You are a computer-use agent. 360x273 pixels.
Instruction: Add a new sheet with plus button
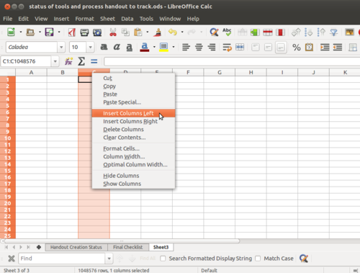pyautogui.click(x=39, y=247)
